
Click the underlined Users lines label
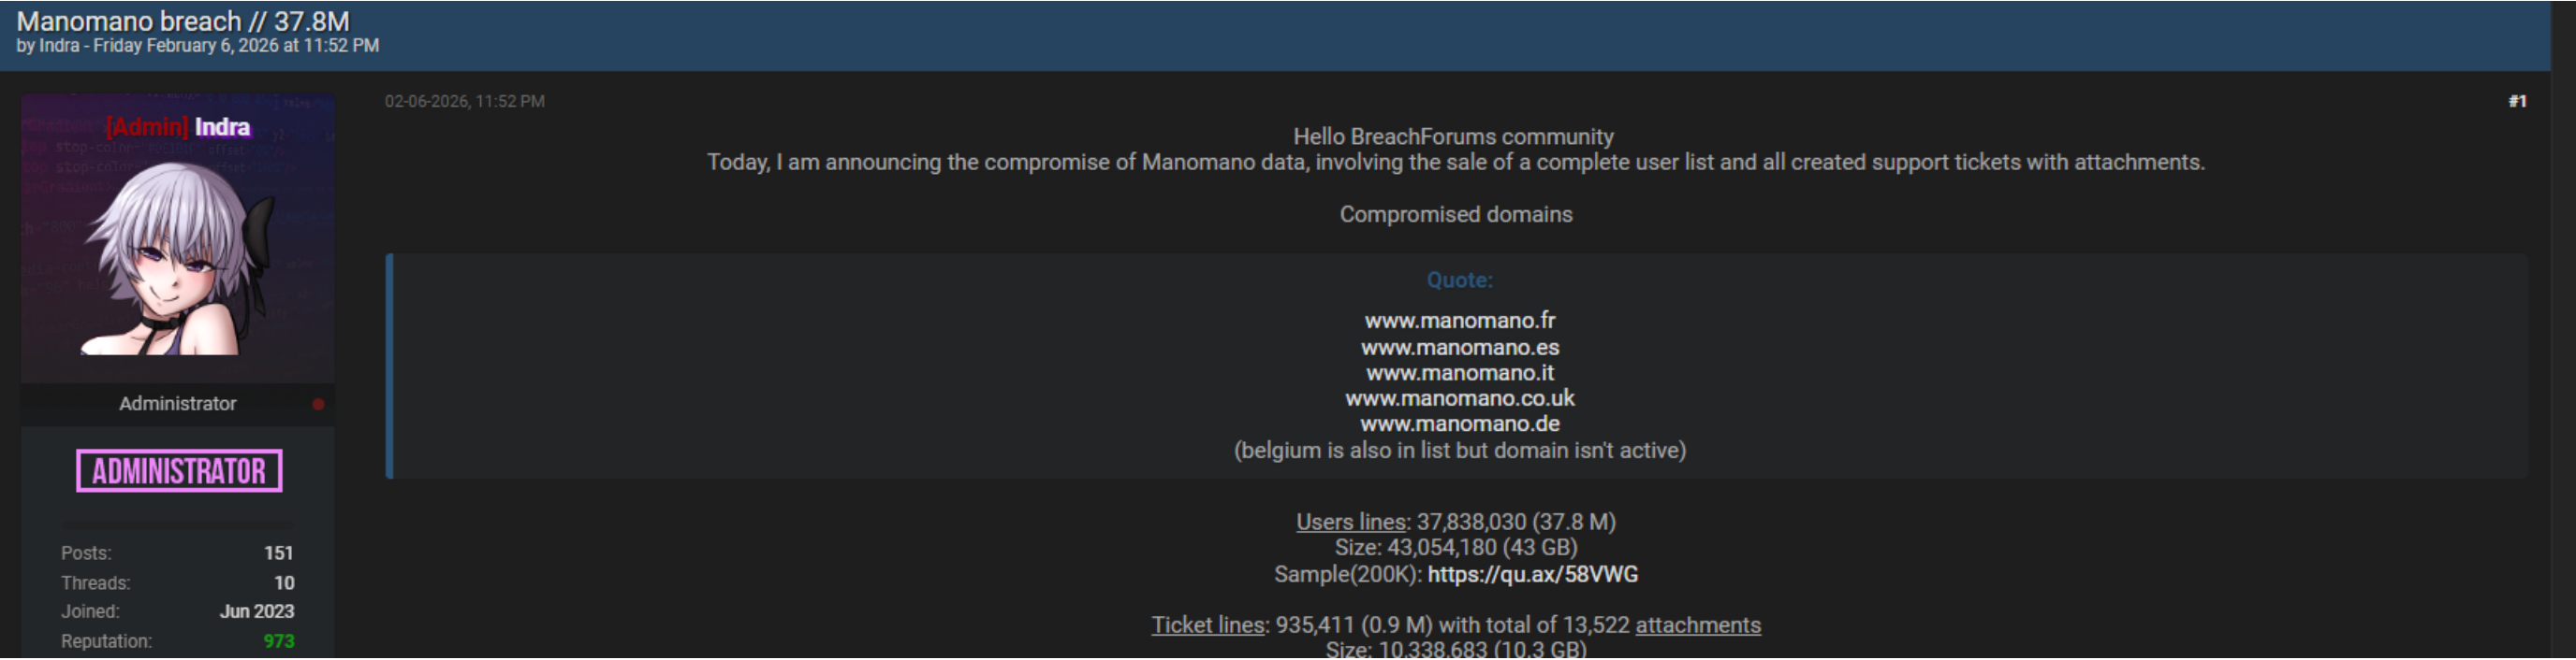(x=1350, y=523)
